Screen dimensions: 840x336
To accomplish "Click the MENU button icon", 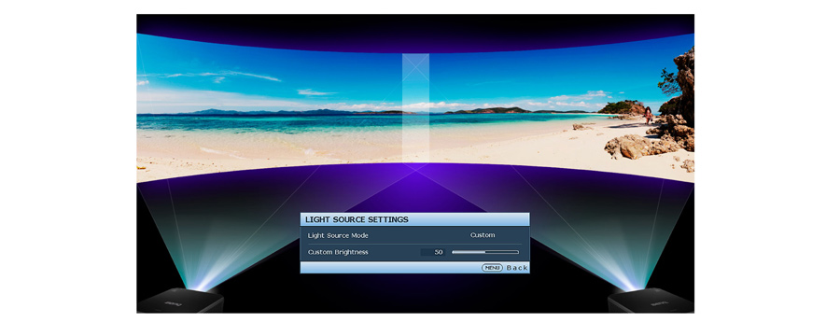I will (492, 268).
